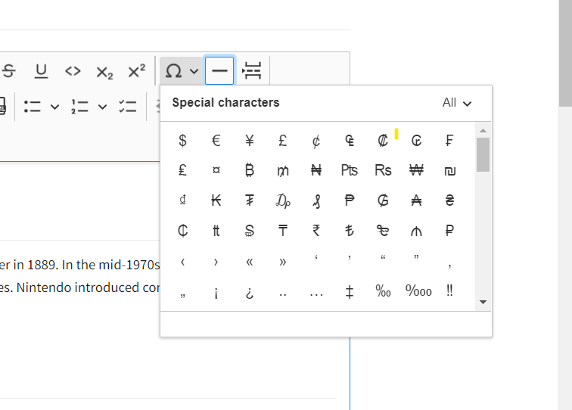This screenshot has width=572, height=410.
Task: Apply subscript formatting
Action: pyautogui.click(x=104, y=71)
